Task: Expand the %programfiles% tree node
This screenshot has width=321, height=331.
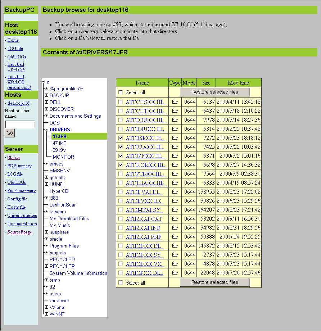Action: [x=47, y=89]
